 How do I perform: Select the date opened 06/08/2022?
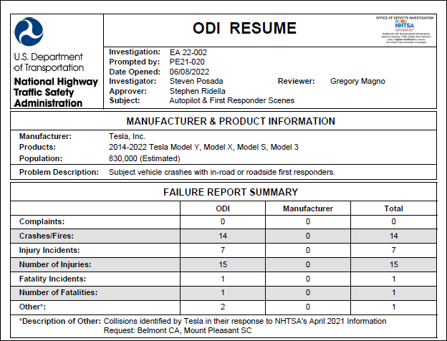189,72
